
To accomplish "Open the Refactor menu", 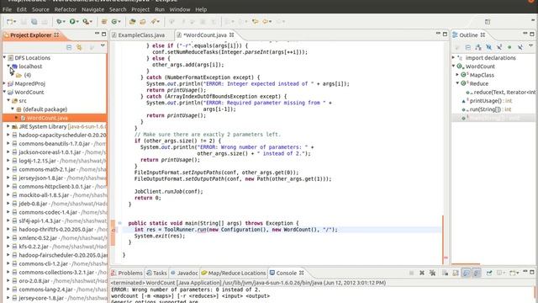I will point(66,9).
